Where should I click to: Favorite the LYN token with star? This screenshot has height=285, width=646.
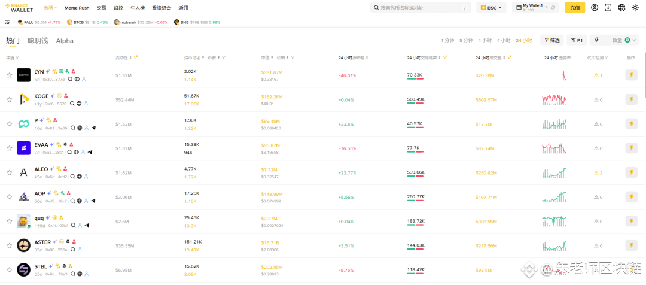click(9, 75)
